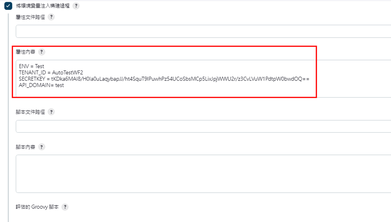Select the 屬性內容 label
This screenshot has width=391, height=222.
25,52
